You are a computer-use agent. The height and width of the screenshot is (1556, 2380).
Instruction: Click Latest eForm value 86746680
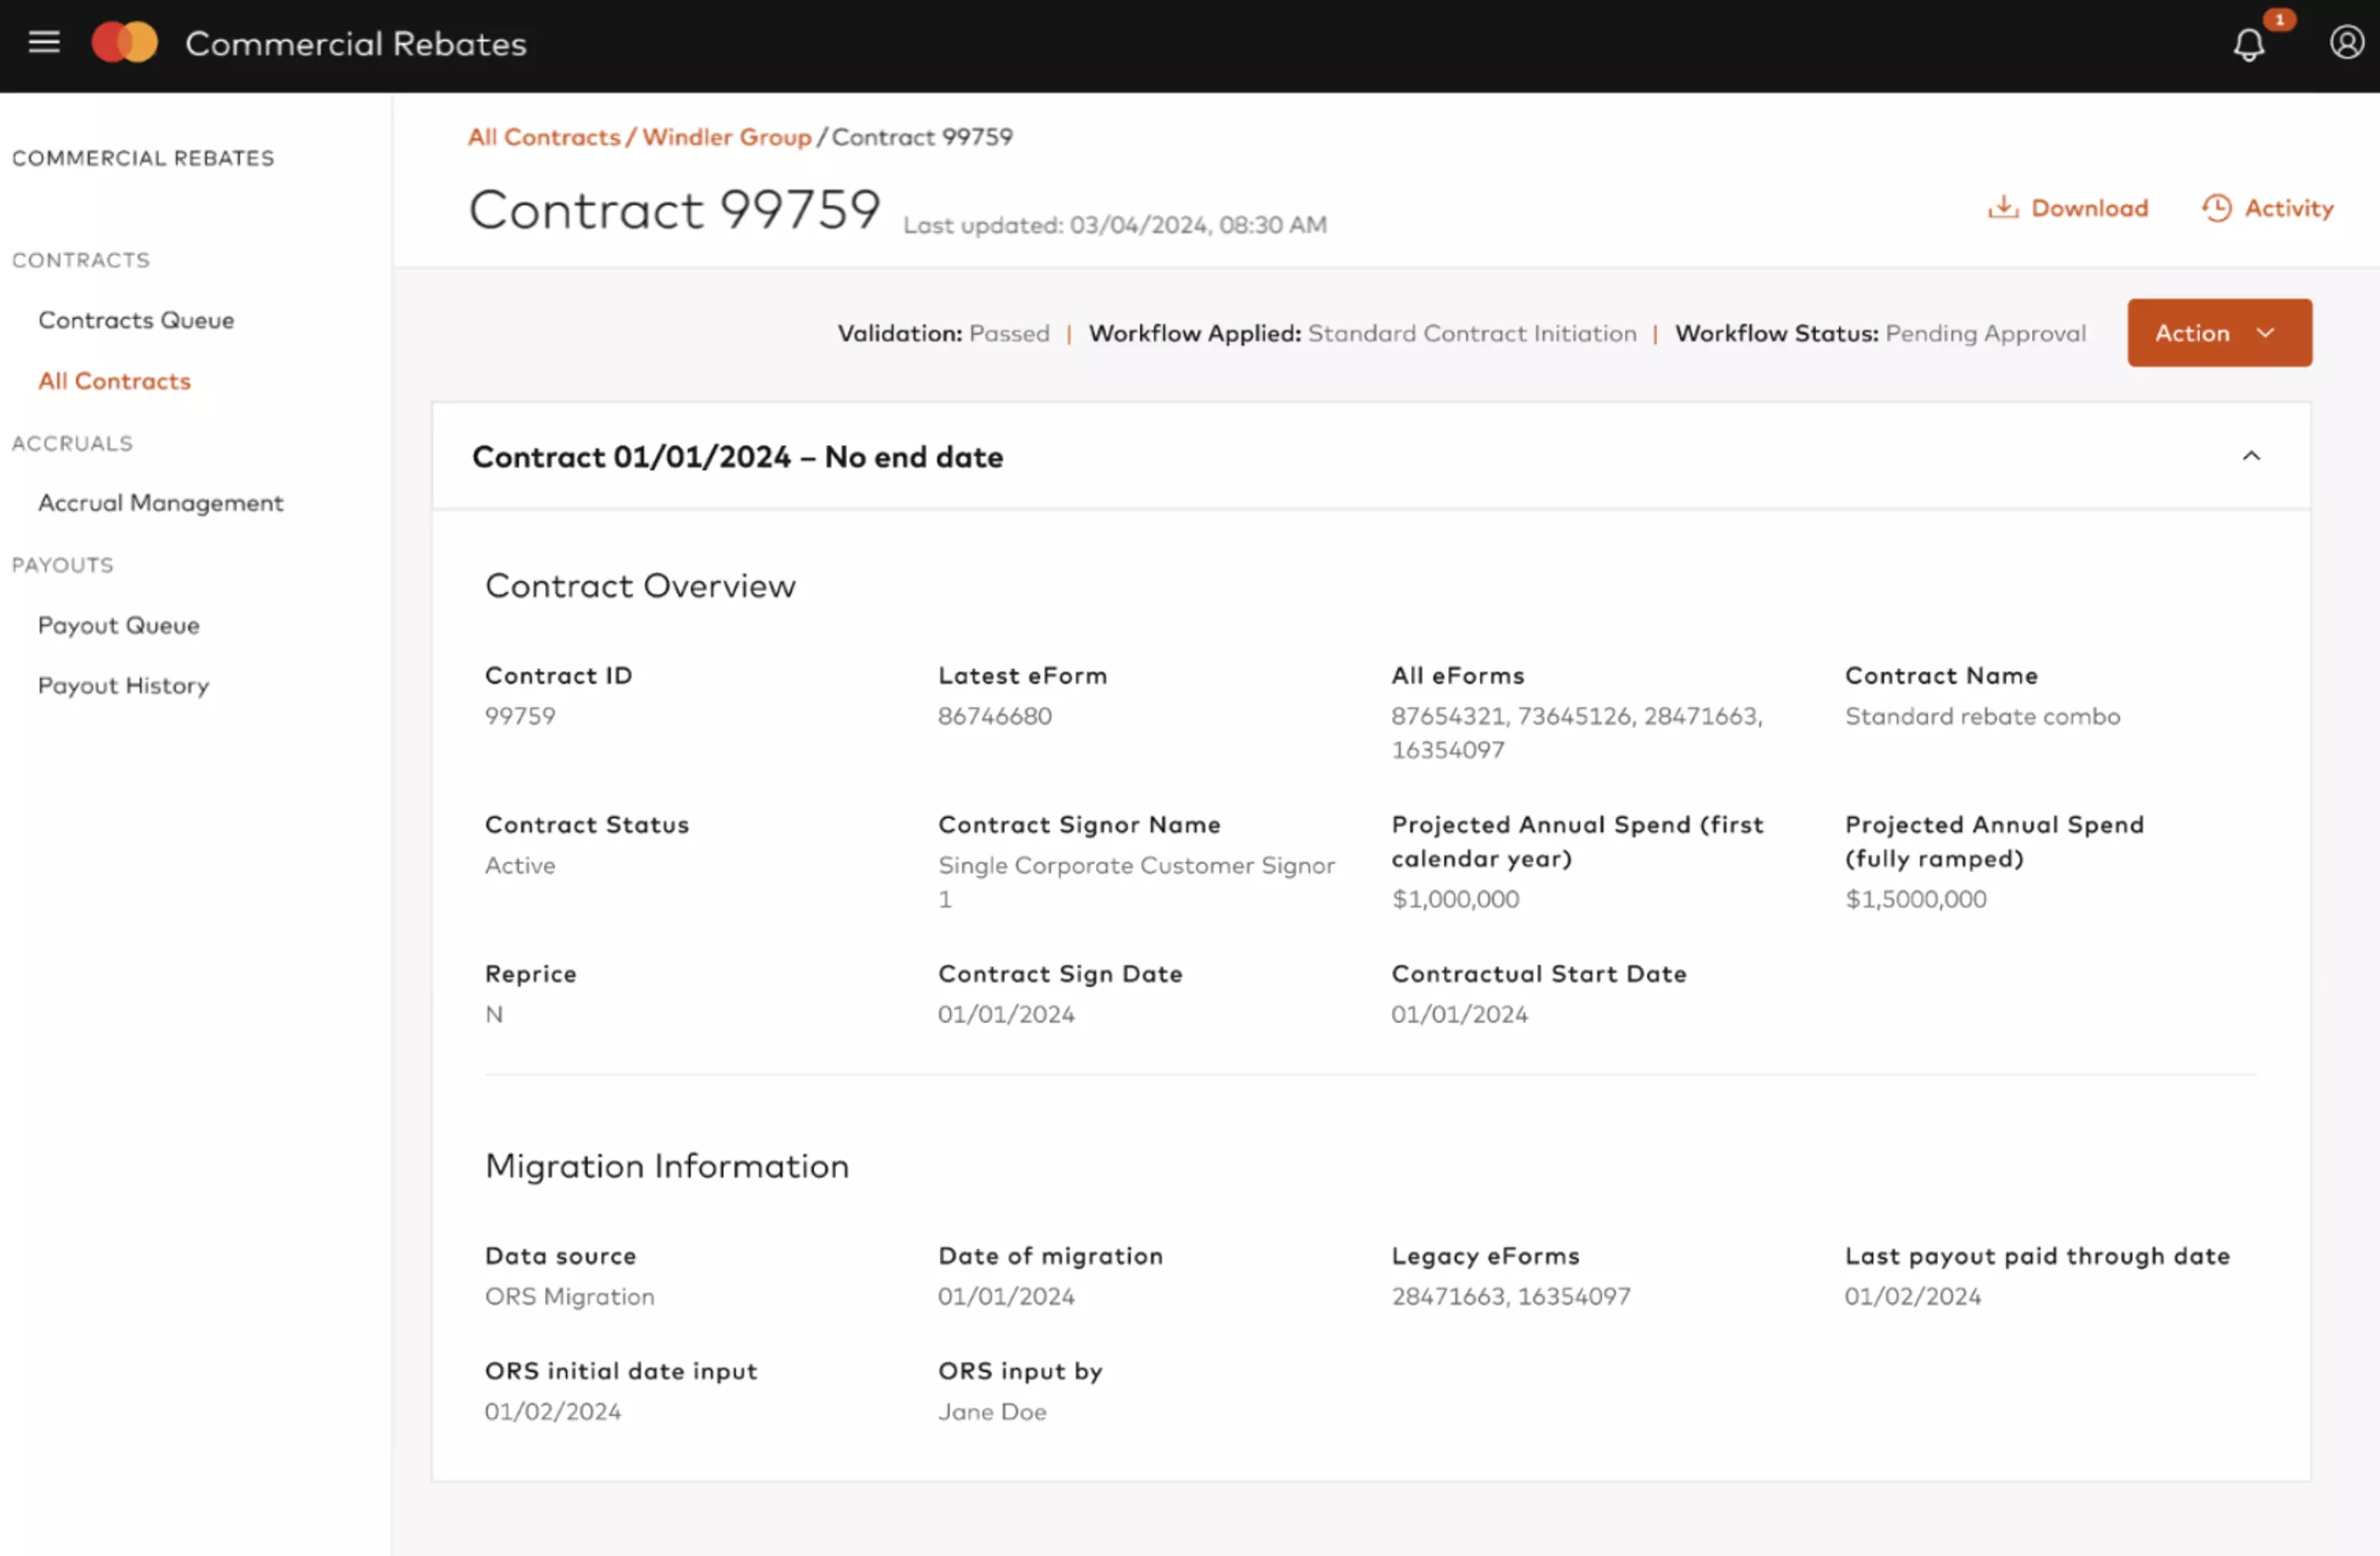coord(994,716)
